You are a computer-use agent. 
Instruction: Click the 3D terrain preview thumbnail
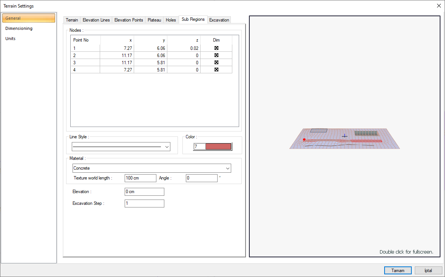tap(344, 138)
